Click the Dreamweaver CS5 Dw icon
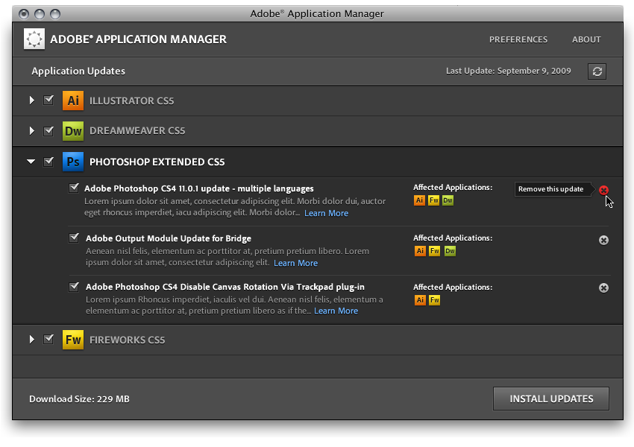The width and height of the screenshot is (634, 447). click(72, 131)
